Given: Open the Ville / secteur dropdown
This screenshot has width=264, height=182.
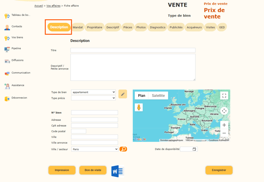Looking at the screenshot, I should point(95,149).
